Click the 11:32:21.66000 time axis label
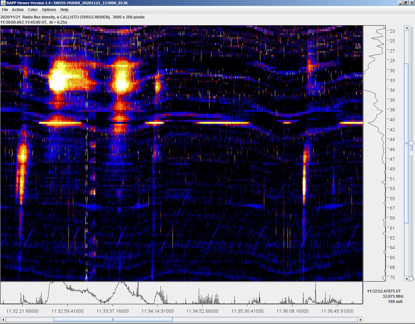Screen dimensions: 415x324 pyautogui.click(x=22, y=311)
